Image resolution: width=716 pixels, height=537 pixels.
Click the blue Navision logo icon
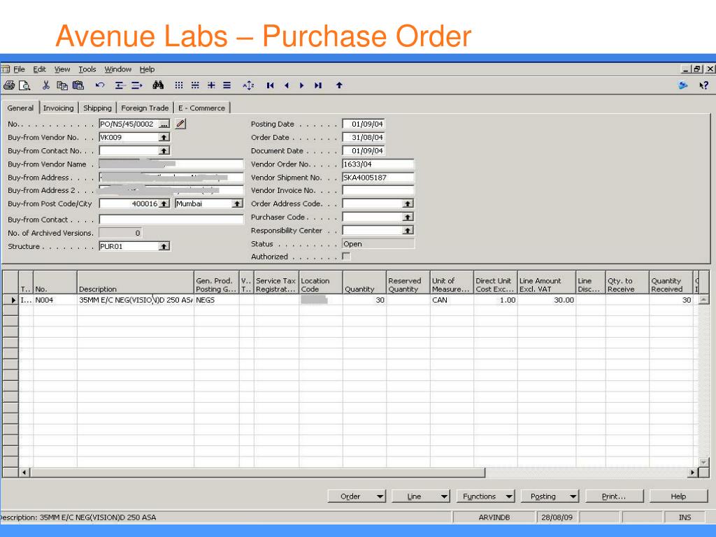pyautogui.click(x=683, y=85)
